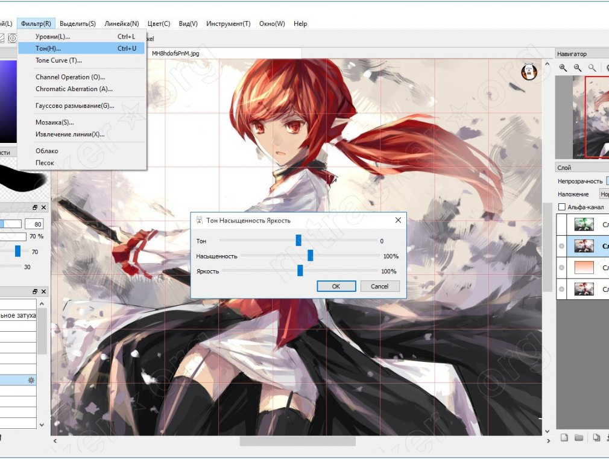Cancel the hue saturation dialog
Screen dimensions: 609x459
click(379, 286)
